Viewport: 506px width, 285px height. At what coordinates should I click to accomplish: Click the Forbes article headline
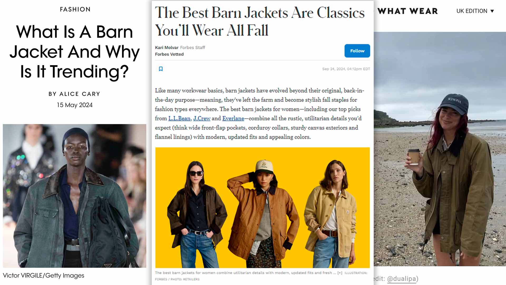tap(260, 21)
